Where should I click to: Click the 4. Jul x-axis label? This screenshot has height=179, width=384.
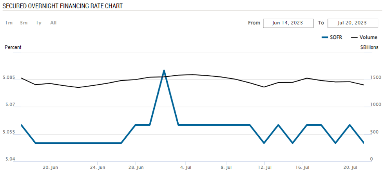click(x=186, y=168)
